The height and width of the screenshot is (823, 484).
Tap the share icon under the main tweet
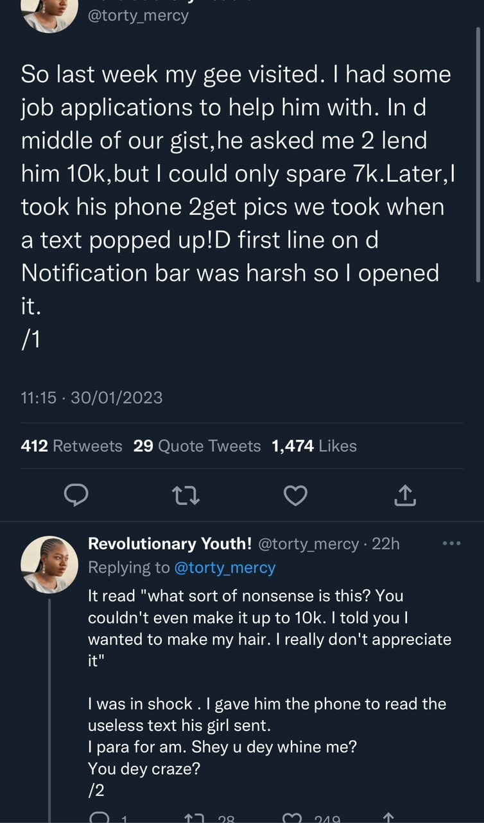click(405, 495)
